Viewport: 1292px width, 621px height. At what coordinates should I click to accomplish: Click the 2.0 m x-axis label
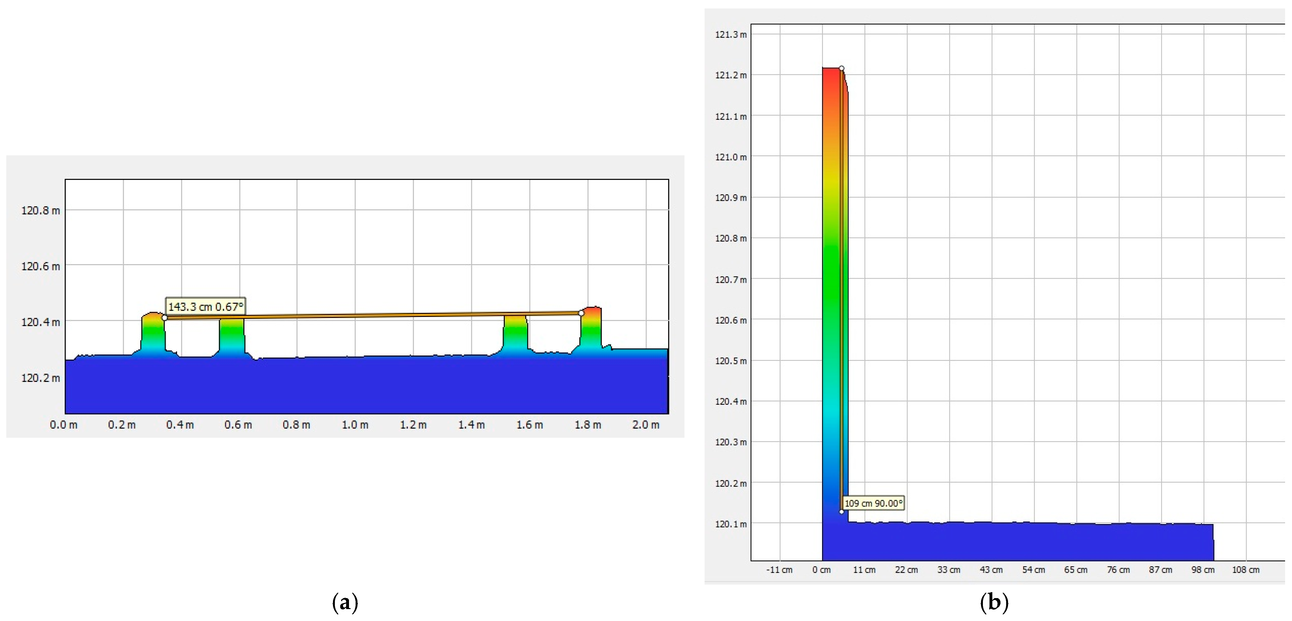coord(646,425)
